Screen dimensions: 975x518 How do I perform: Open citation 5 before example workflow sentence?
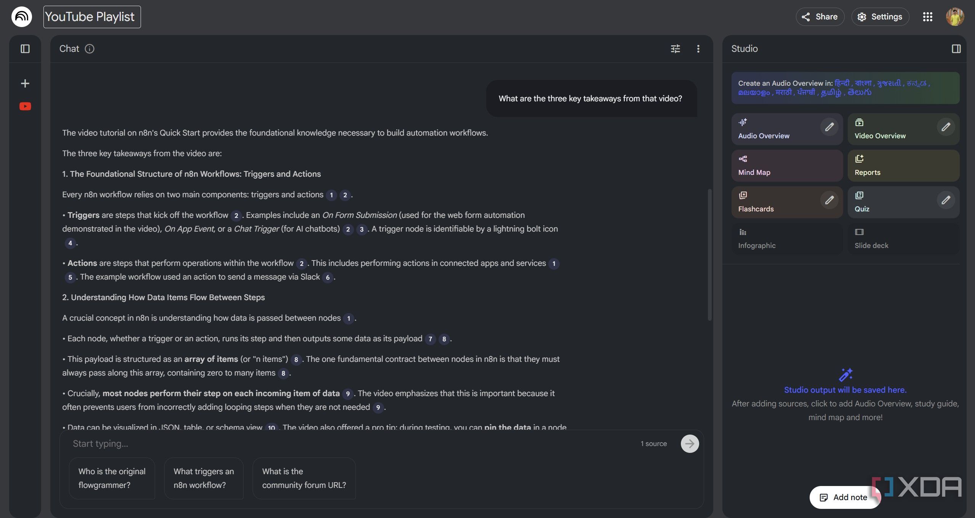(x=70, y=277)
